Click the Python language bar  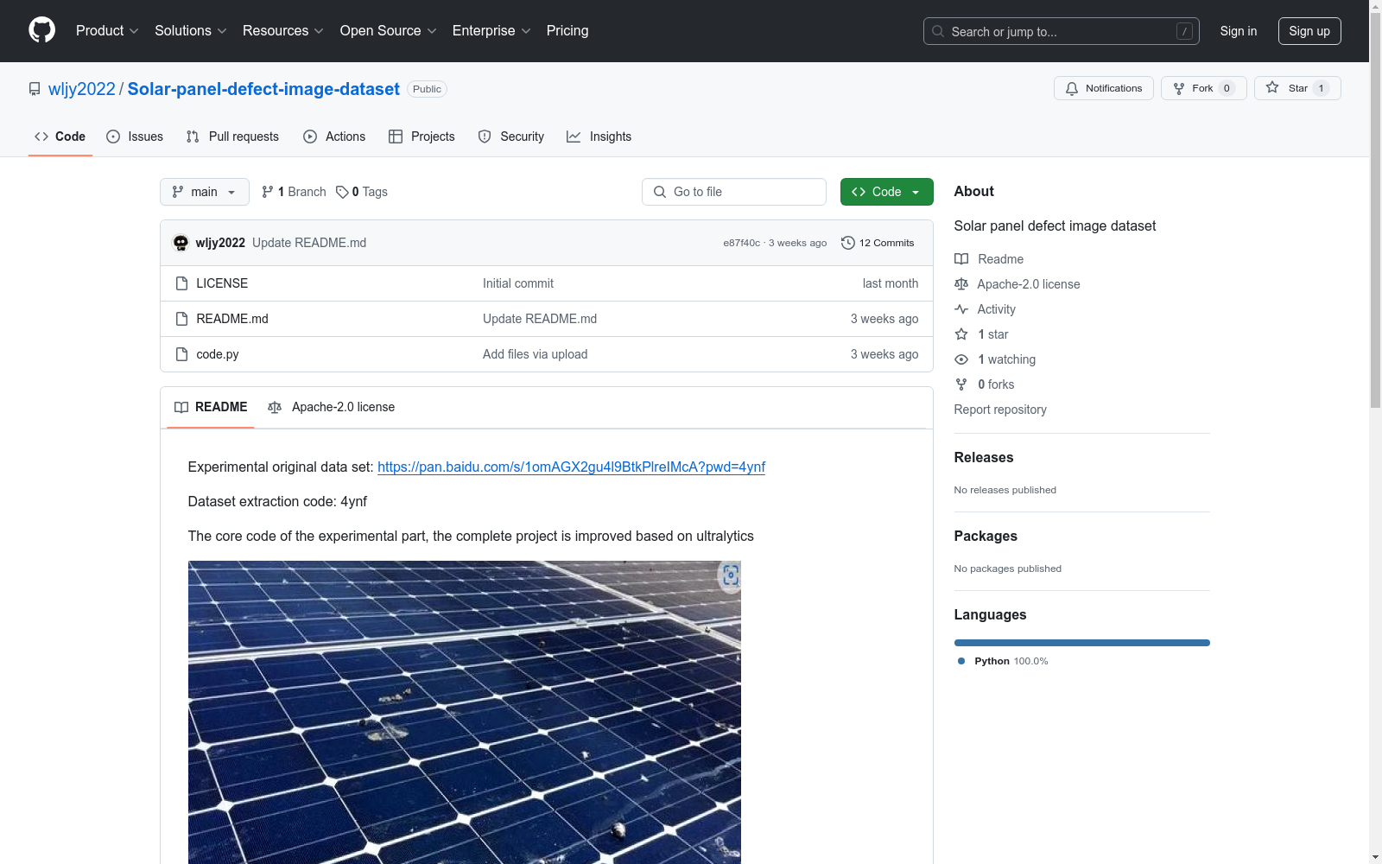tap(1081, 643)
